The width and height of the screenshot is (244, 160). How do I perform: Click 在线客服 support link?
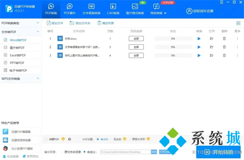(x=11, y=156)
